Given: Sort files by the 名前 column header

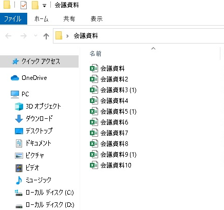Looking at the screenshot, I should 96,54.
